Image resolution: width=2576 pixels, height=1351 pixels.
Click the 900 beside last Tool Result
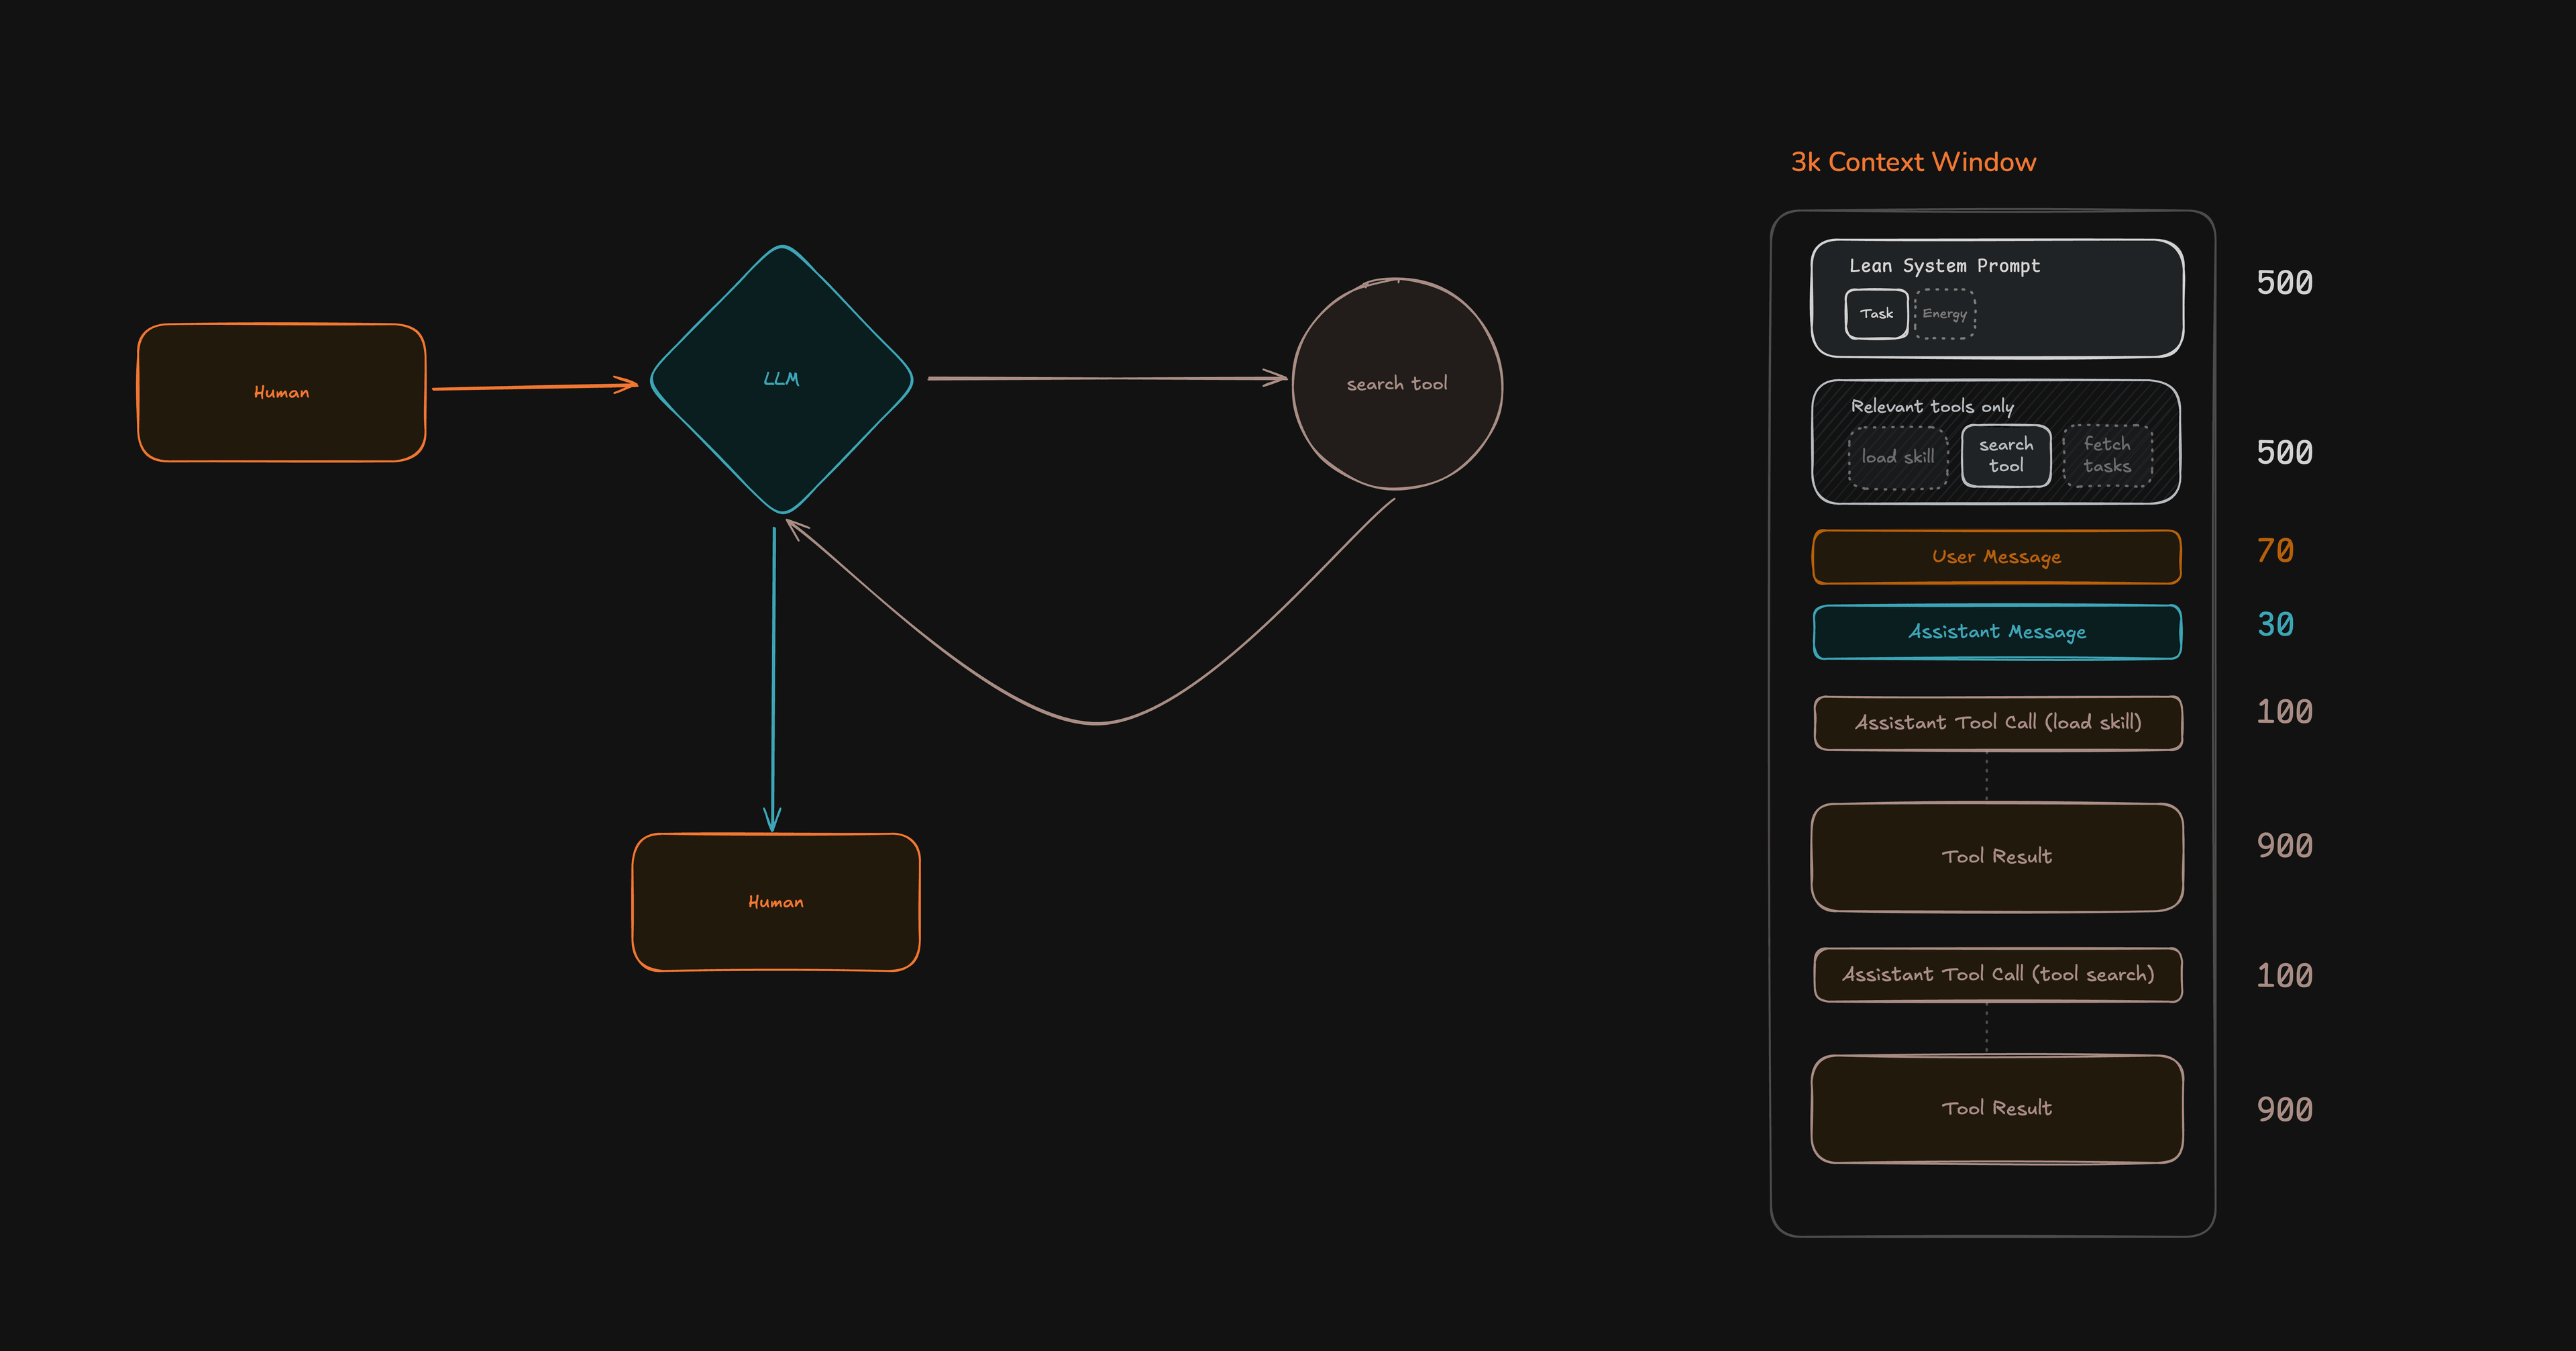pos(2284,1110)
